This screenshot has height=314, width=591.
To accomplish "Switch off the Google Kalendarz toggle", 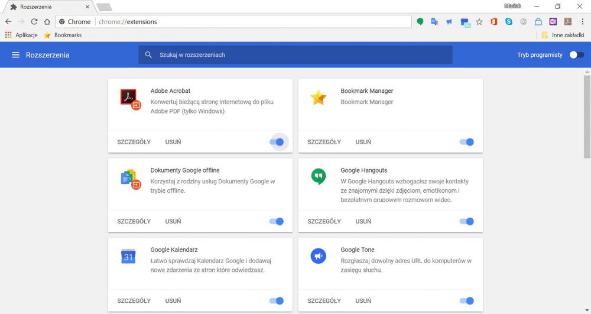I will click(277, 300).
